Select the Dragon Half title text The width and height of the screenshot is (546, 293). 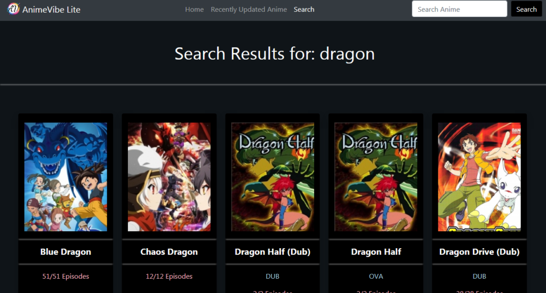[x=376, y=251]
